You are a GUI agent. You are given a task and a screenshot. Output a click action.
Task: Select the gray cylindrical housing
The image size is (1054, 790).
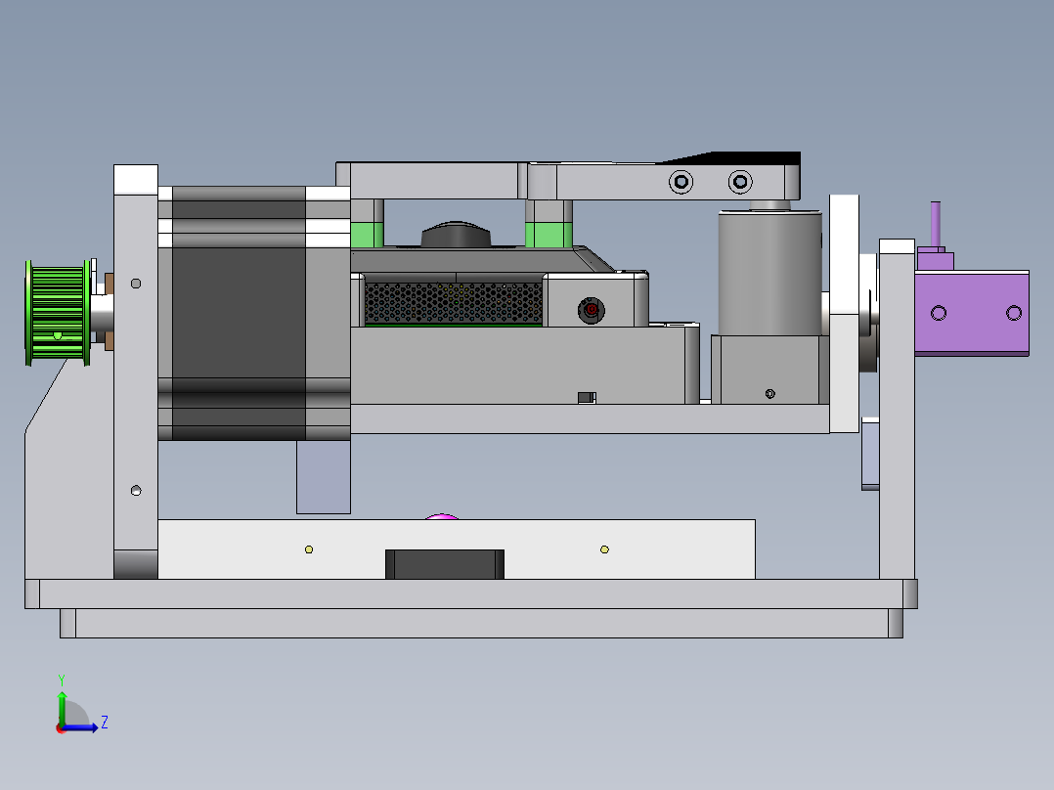[x=769, y=273]
